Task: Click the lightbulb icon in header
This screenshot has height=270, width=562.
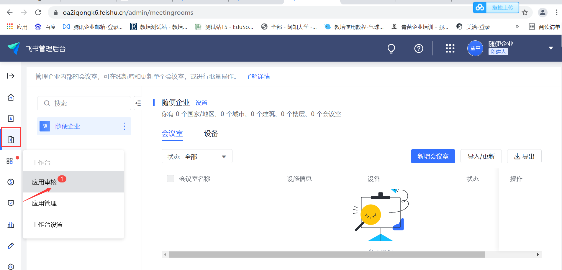Action: pyautogui.click(x=391, y=48)
